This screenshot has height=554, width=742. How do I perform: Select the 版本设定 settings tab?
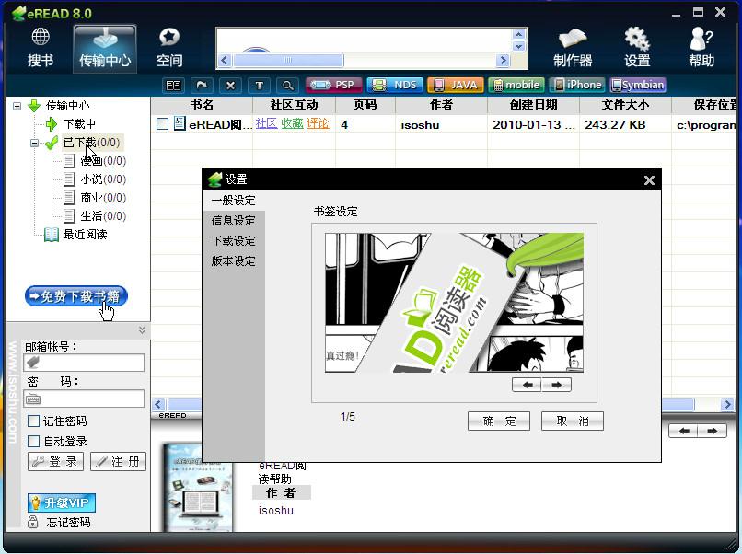point(233,261)
